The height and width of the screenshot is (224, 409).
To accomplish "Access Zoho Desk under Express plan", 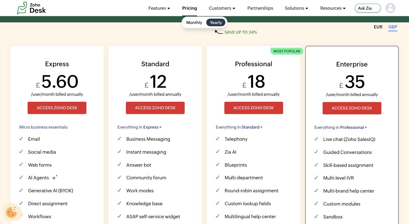I will click(57, 108).
